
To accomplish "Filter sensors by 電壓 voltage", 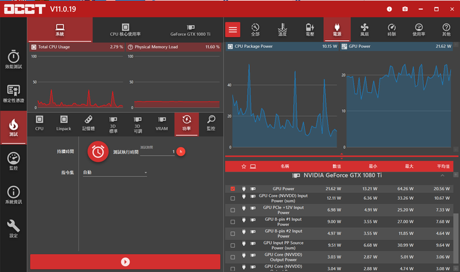I will [310, 29].
